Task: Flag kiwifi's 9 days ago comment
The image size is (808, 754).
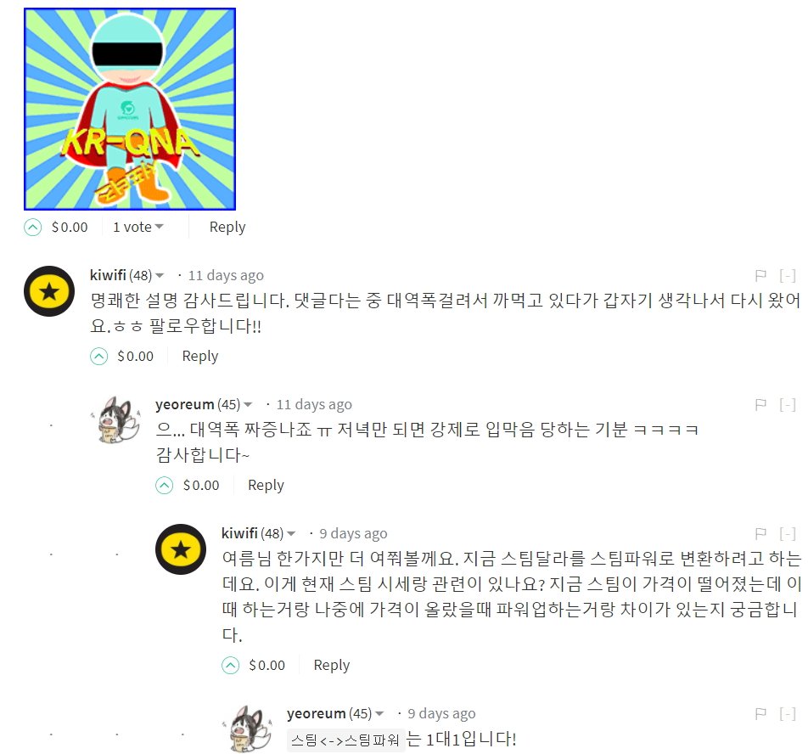Action: point(760,533)
